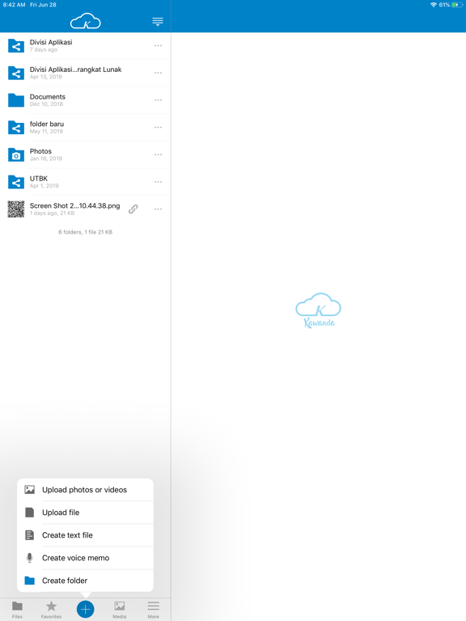Select Create folder option
Image resolution: width=466 pixels, height=621 pixels.
click(85, 581)
